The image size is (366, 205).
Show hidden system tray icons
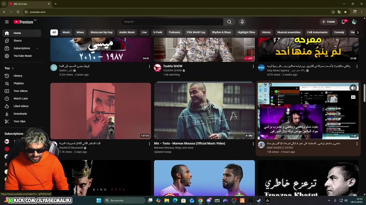pos(329,200)
